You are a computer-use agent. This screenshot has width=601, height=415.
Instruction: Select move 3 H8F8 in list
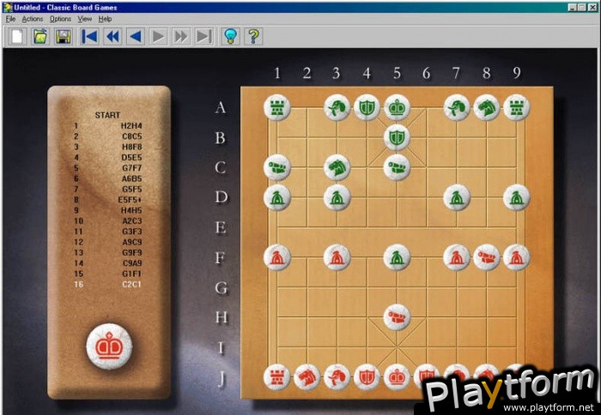point(108,147)
